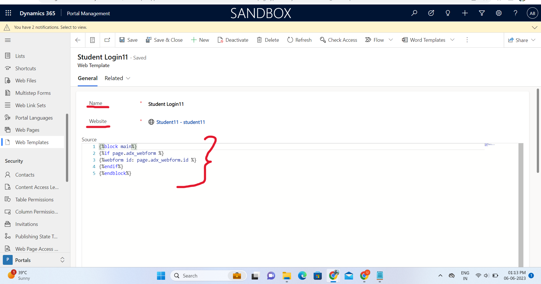541x284 pixels.
Task: Click the Dynamics 365 header link
Action: pos(37,13)
